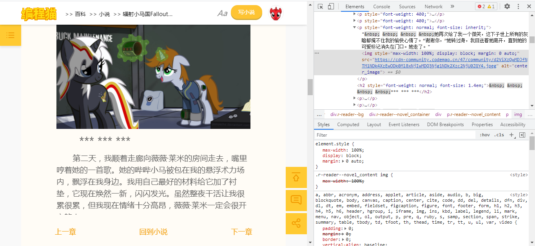Image resolution: width=535 pixels, height=246 pixels.
Task: Open the yellow list menu icon in reader sidebar
Action: pos(11,35)
